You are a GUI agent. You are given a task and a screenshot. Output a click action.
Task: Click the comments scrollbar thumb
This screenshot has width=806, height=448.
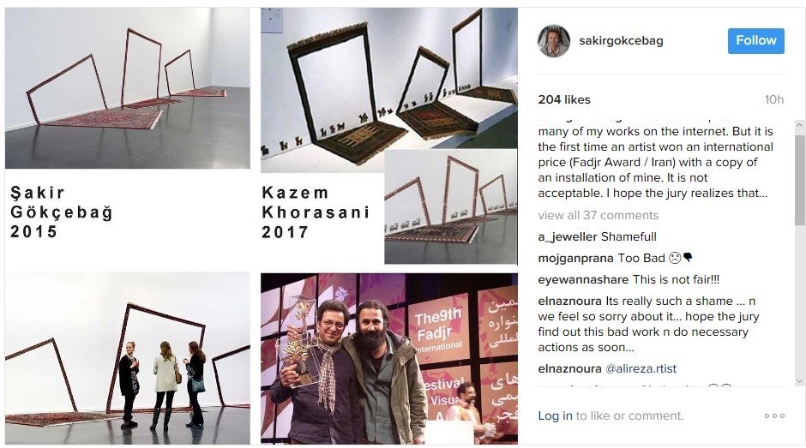[799, 180]
